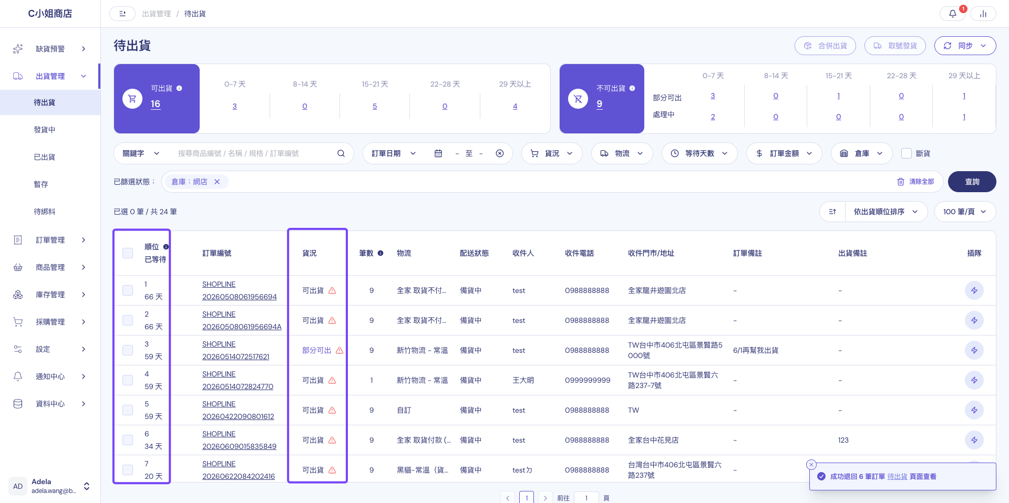Screen dimensions: 1009x503
Task: Open the 訂單金額 filter dropdown
Action: (x=784, y=153)
